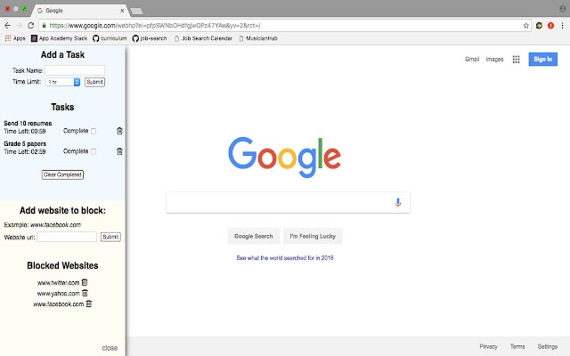Remove www.twitter.com using its trash icon
Viewport: 570px width, 356px height.
pos(84,282)
